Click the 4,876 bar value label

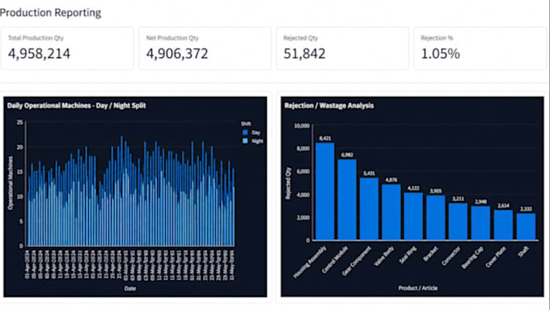[391, 180]
